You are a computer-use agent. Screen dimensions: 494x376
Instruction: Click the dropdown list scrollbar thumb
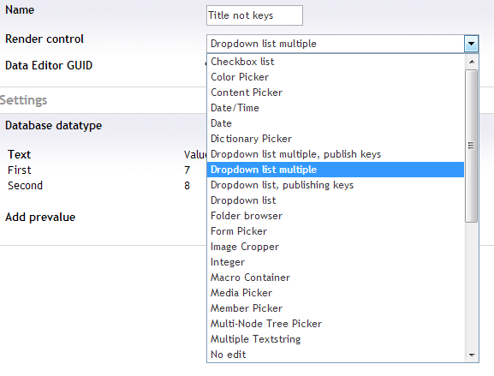[x=472, y=146]
